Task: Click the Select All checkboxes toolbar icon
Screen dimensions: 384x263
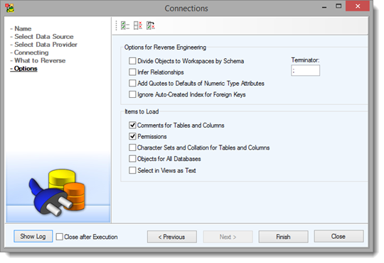Action: click(125, 26)
